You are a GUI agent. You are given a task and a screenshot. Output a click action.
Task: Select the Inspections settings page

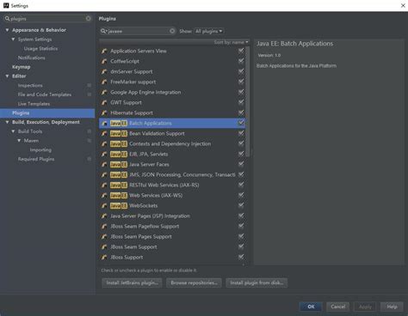click(x=30, y=85)
